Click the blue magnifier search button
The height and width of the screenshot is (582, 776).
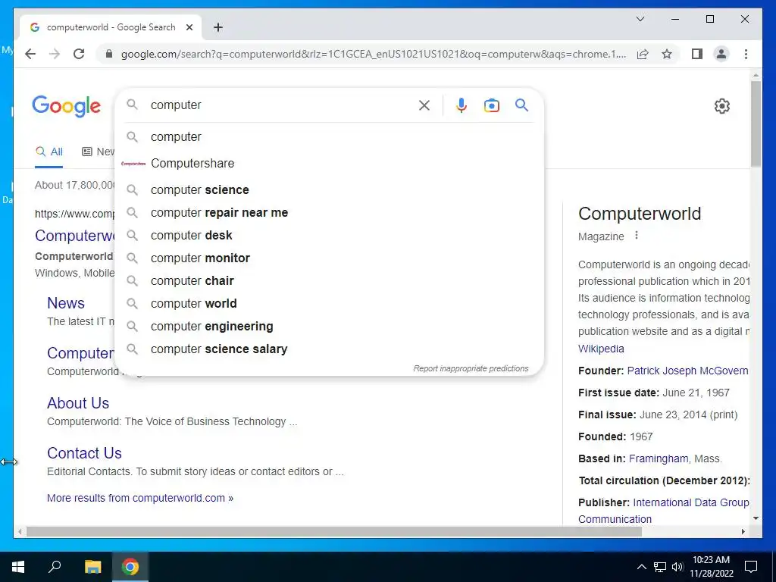[521, 105]
